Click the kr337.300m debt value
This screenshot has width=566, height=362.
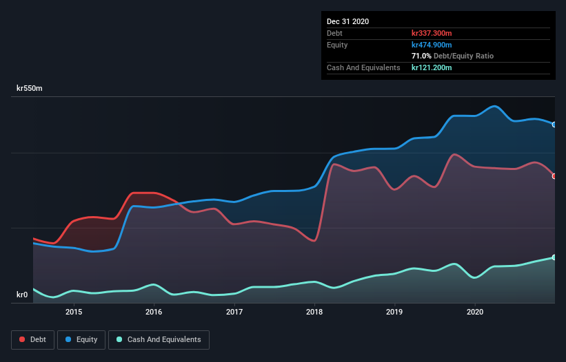[432, 33]
